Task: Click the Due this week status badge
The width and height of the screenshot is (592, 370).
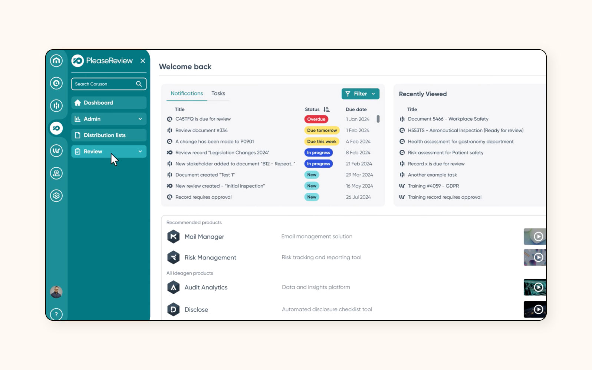Action: pyautogui.click(x=322, y=141)
